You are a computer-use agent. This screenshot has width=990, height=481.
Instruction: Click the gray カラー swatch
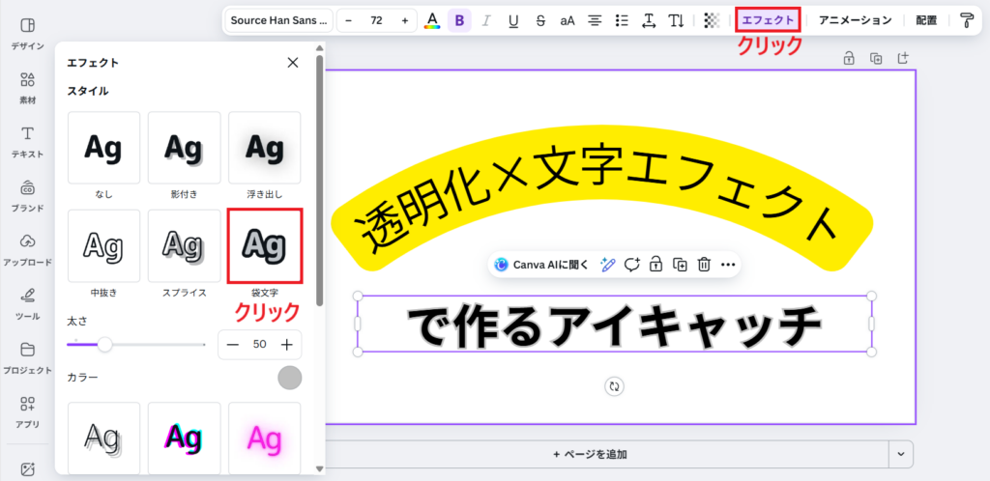(x=289, y=378)
